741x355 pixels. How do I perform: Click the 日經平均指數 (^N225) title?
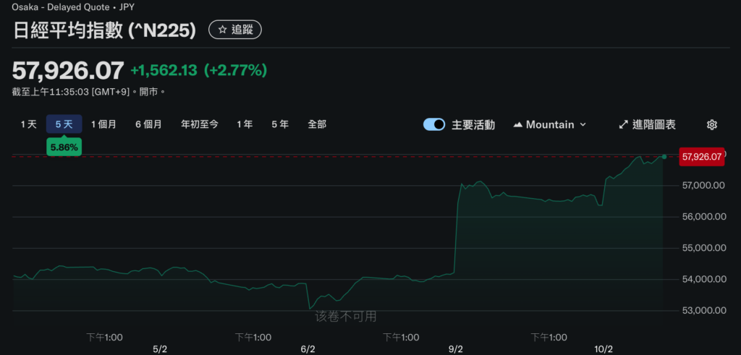pyautogui.click(x=106, y=30)
